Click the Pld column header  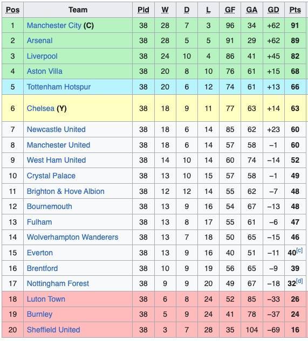tap(143, 10)
